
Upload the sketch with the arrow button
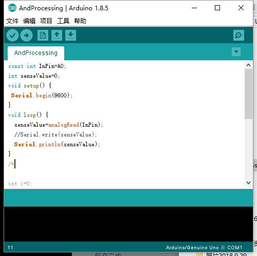click(26, 36)
